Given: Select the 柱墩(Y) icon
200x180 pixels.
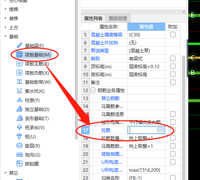Looking at the screenshot, I should [x=19, y=100].
